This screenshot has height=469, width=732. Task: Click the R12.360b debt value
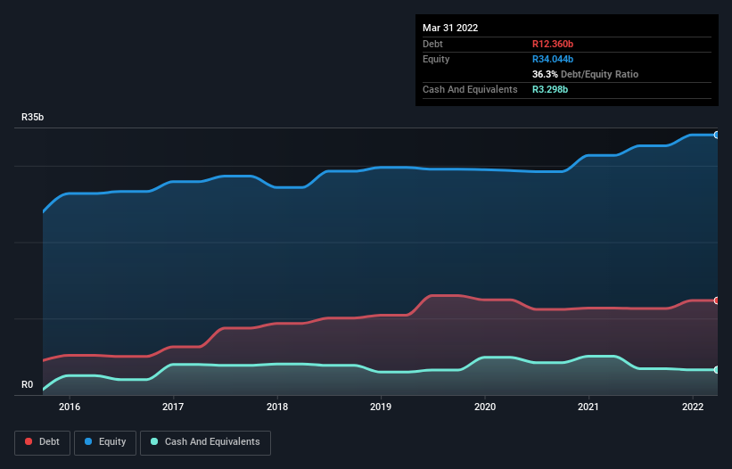(553, 44)
